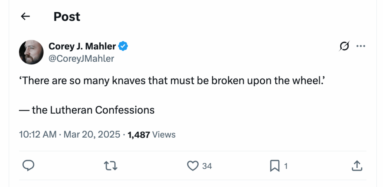Visit the @CoreyJMahler handle link
The image size is (383, 187).
click(81, 58)
